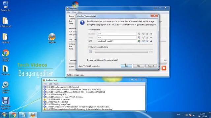Screen dimensions: 211x118
Task: Click the Windows Start button
Action: coord(4,115)
